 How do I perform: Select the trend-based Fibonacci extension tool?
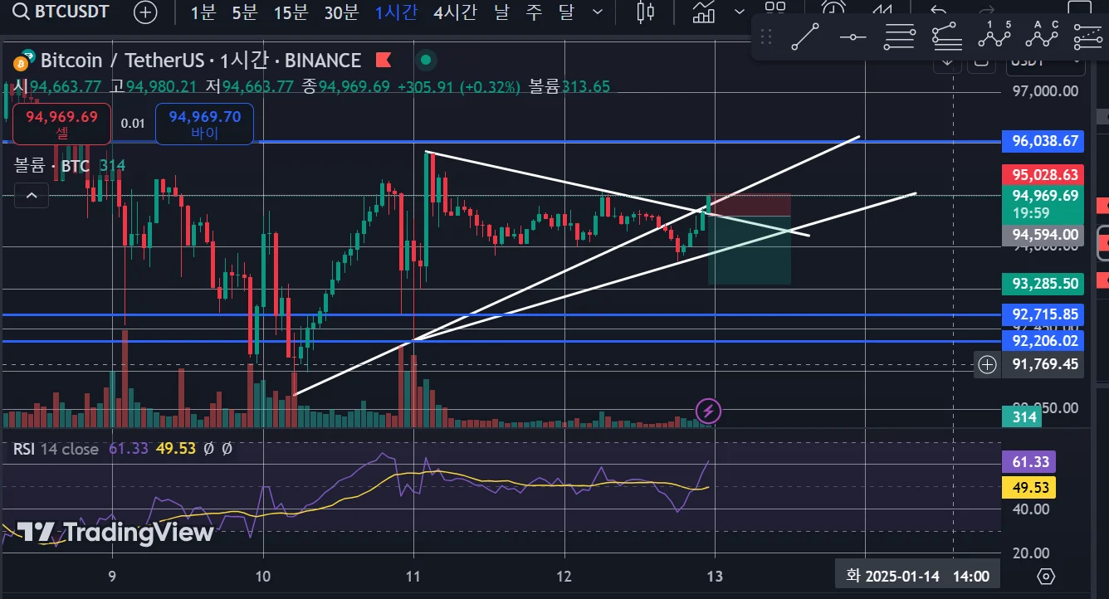pos(947,37)
